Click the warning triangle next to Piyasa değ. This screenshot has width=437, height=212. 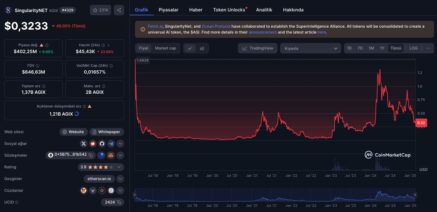point(41,45)
